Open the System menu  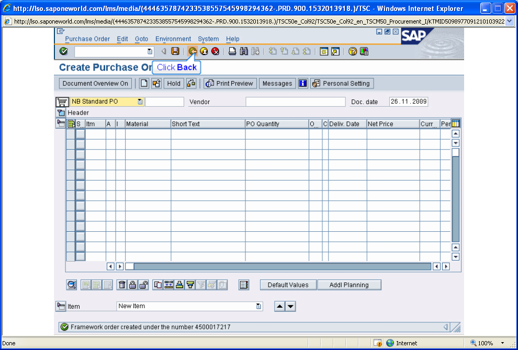[208, 39]
